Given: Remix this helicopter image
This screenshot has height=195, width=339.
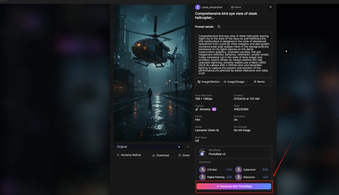Looking at the screenshot, I should 259,82.
